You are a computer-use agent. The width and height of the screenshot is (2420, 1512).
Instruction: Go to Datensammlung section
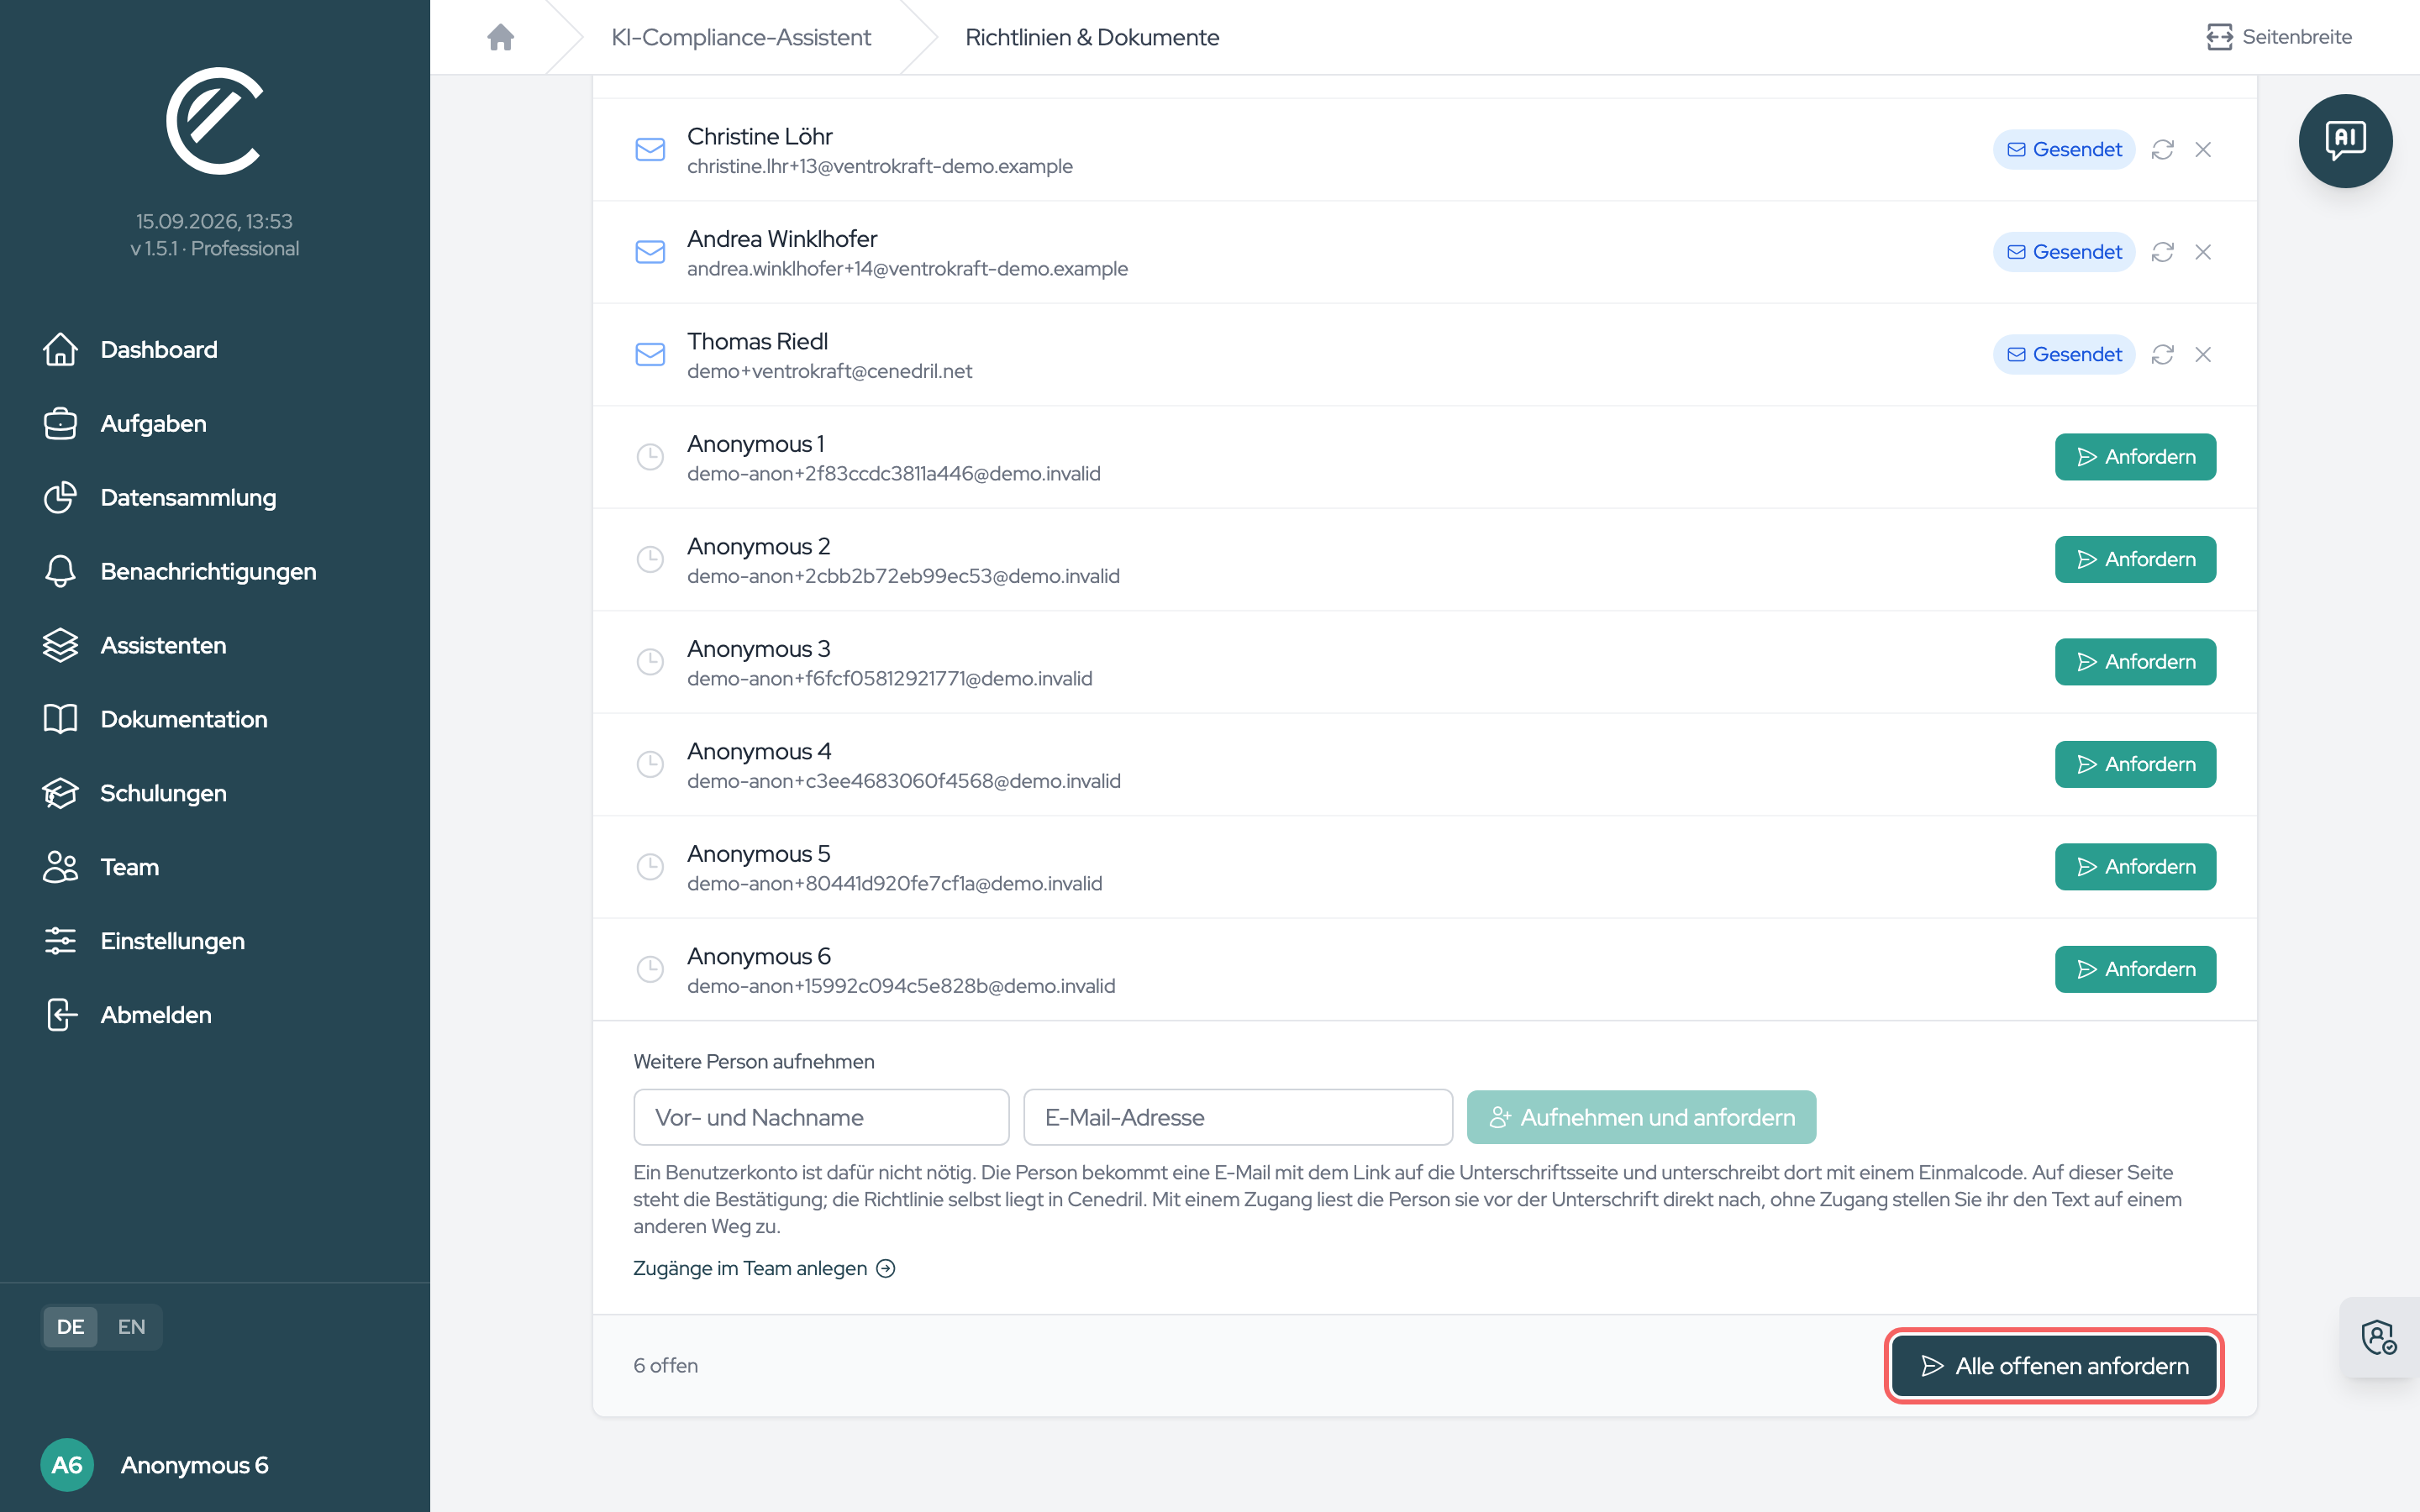point(160,498)
